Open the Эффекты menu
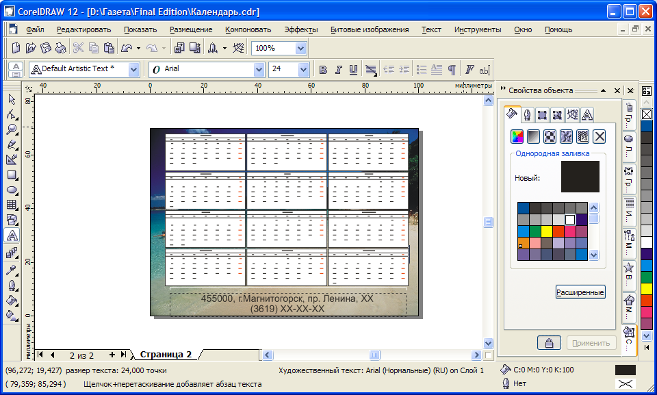Viewport: 657px width, 395px height. (301, 29)
